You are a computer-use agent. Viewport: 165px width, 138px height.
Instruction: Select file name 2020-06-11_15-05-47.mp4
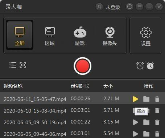coord(35,99)
